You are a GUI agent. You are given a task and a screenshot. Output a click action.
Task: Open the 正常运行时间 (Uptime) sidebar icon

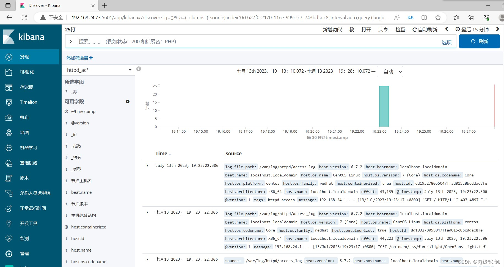9,208
